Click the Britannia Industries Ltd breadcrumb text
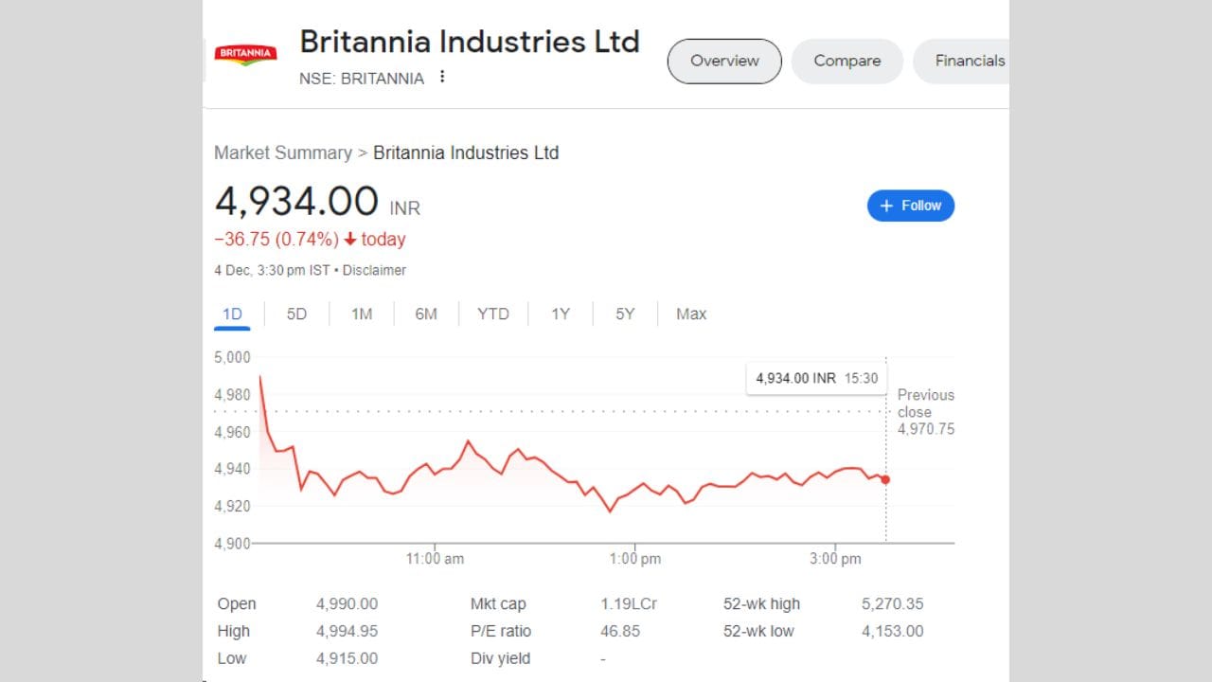 click(x=466, y=153)
